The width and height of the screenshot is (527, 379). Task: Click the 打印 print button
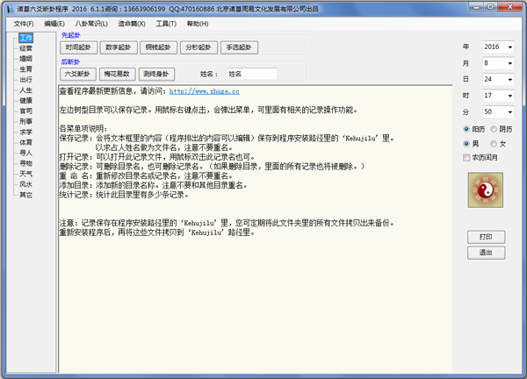click(486, 237)
